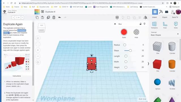
Task: Click the Show all eye icon
Action: pos(117,18)
